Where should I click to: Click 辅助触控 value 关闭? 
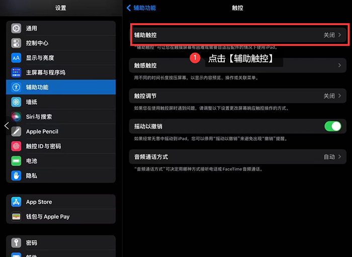coord(329,35)
